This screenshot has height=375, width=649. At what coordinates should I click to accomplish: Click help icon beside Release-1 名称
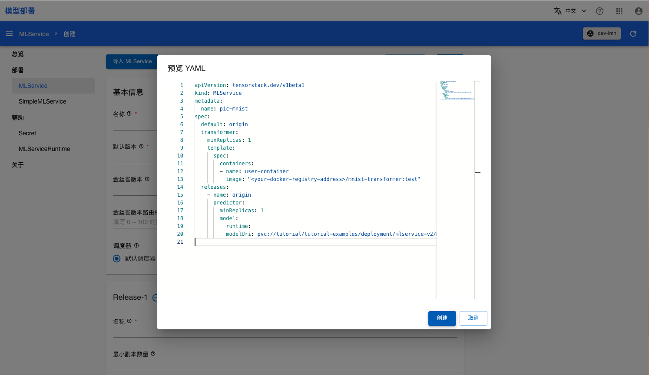pyautogui.click(x=129, y=321)
